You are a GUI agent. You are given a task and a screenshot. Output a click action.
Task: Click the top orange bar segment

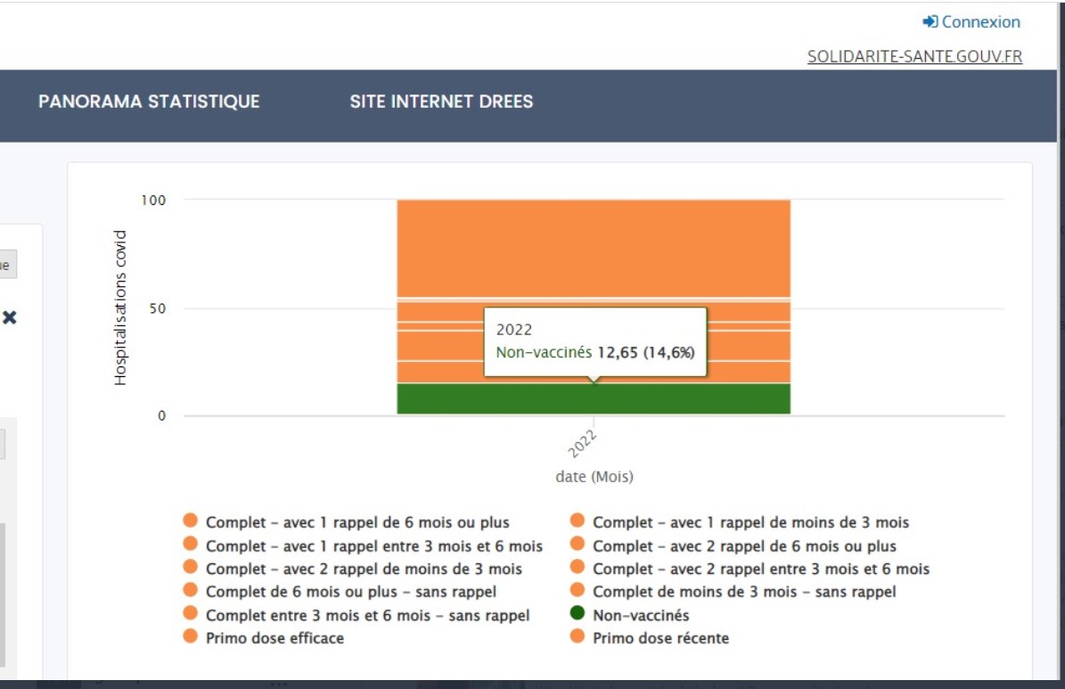594,247
